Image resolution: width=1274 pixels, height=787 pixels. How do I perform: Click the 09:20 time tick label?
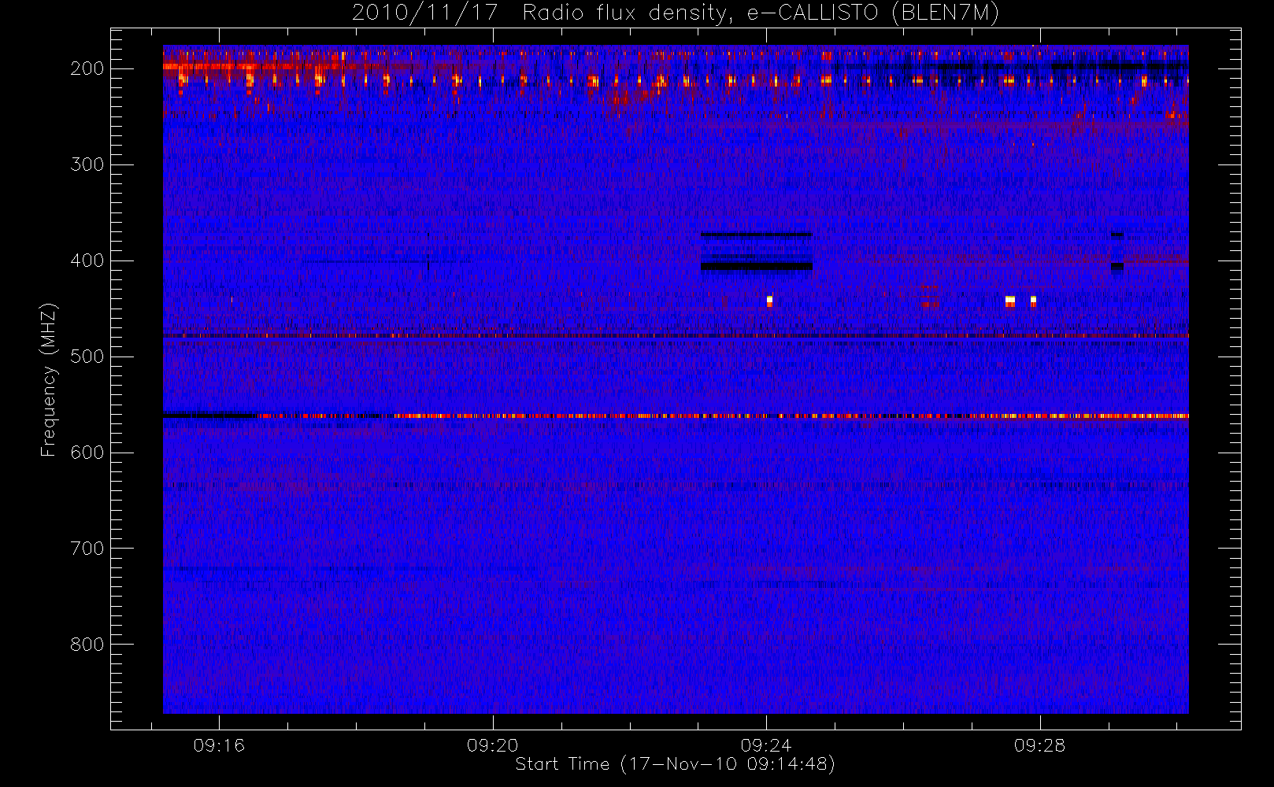pos(493,745)
